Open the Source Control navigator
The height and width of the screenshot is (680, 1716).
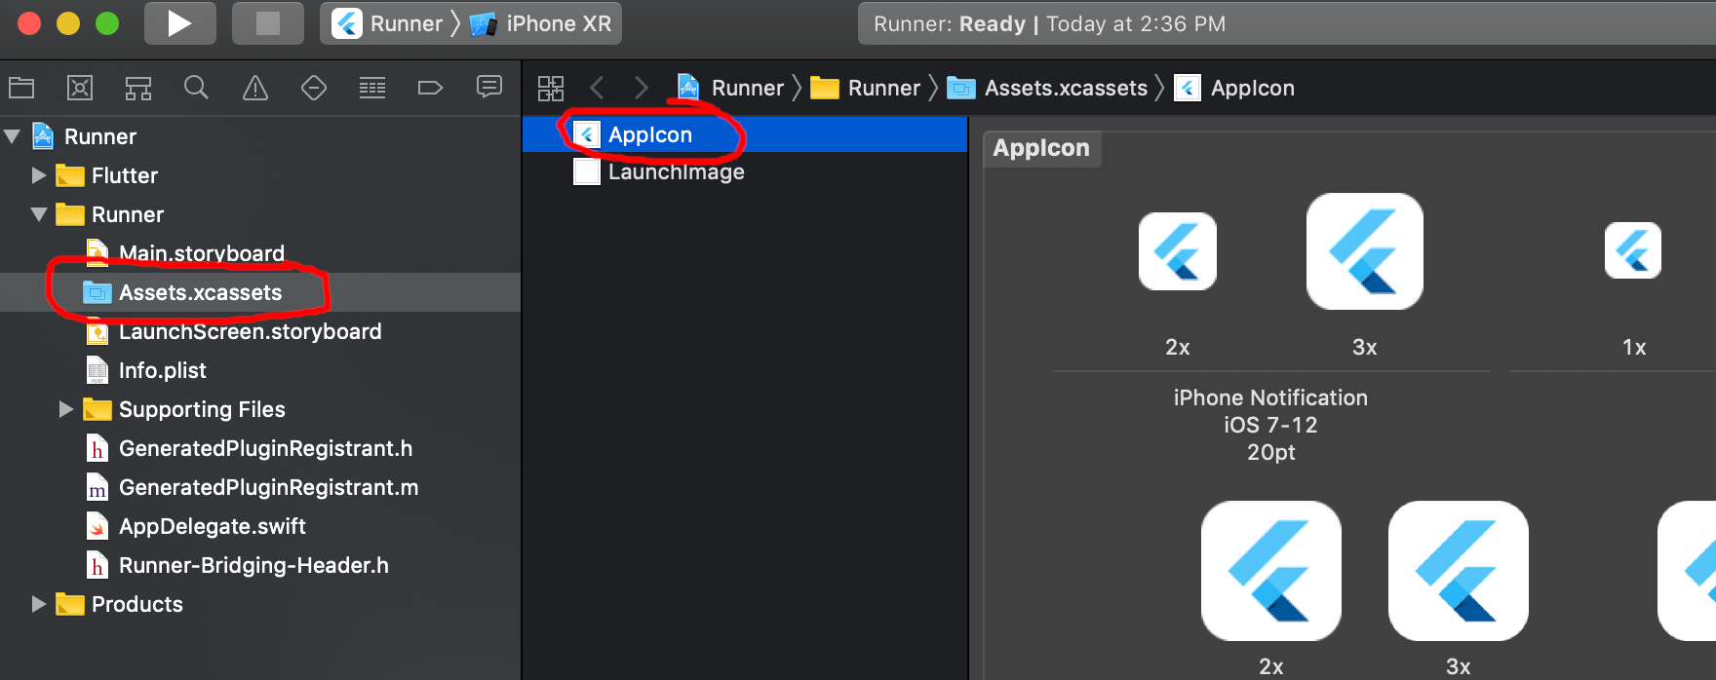(80, 88)
